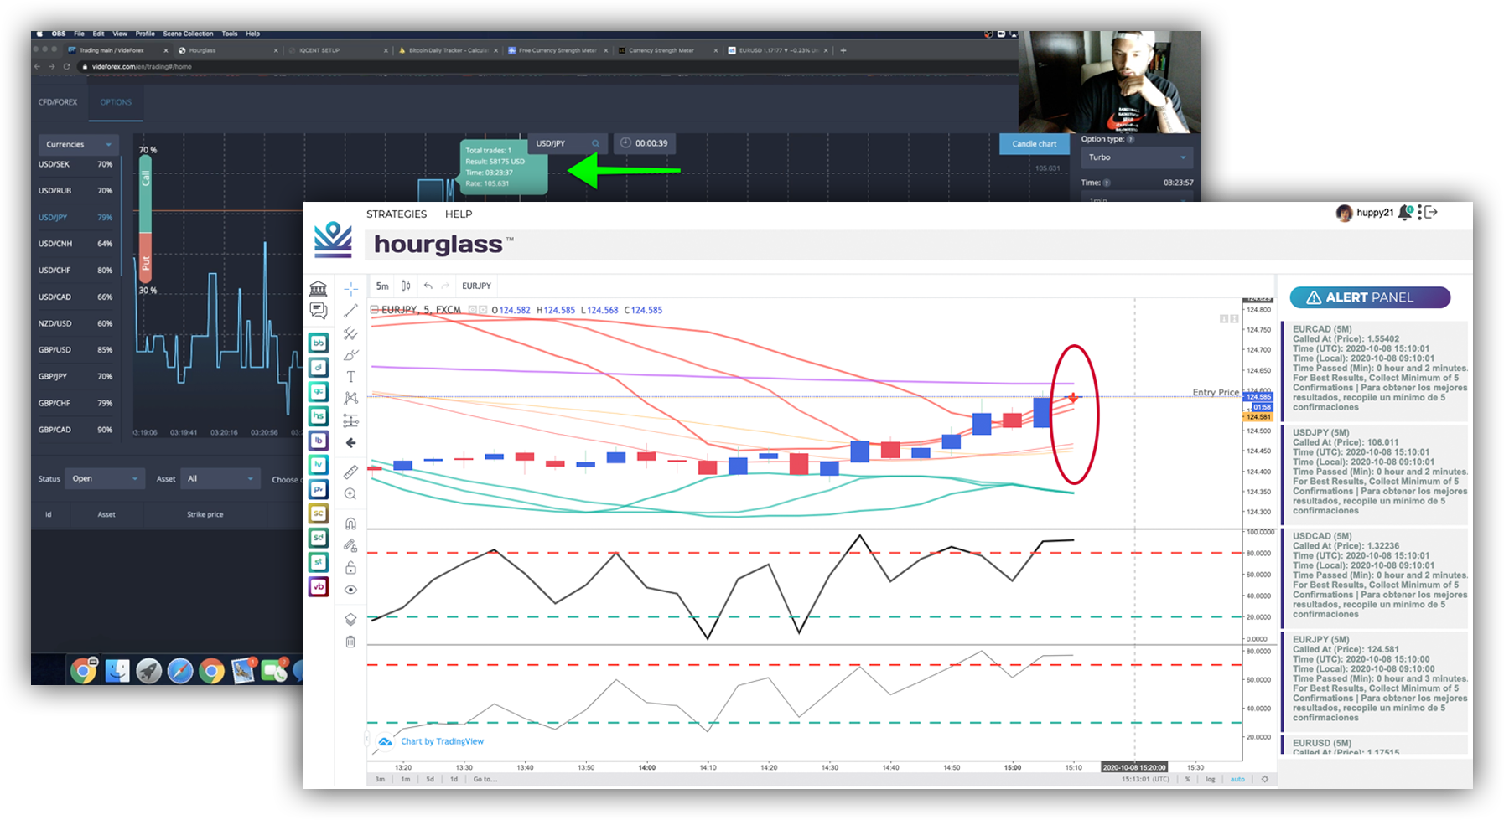The height and width of the screenshot is (820, 1504).
Task: Click the logout icon next to huppy21
Action: click(x=1431, y=213)
